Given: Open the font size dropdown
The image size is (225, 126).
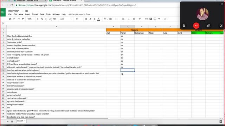Looking at the screenshot, I should (79, 19).
